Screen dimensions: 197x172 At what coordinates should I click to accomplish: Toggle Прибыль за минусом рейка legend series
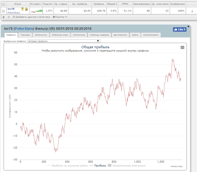67,166
